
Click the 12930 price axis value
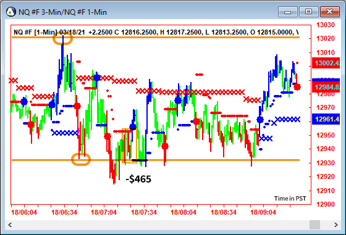(326, 163)
